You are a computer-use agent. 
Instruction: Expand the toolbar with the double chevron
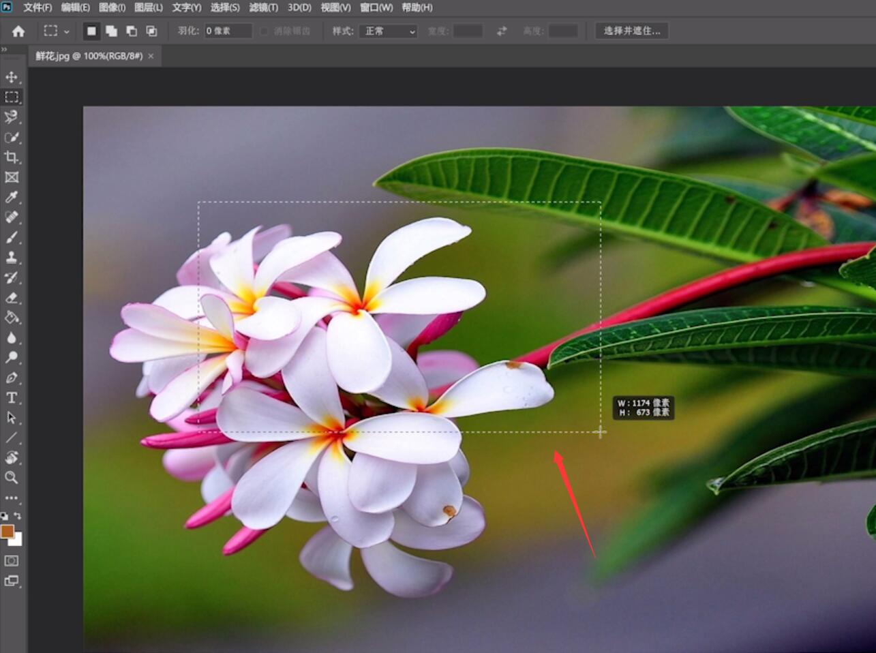4,50
